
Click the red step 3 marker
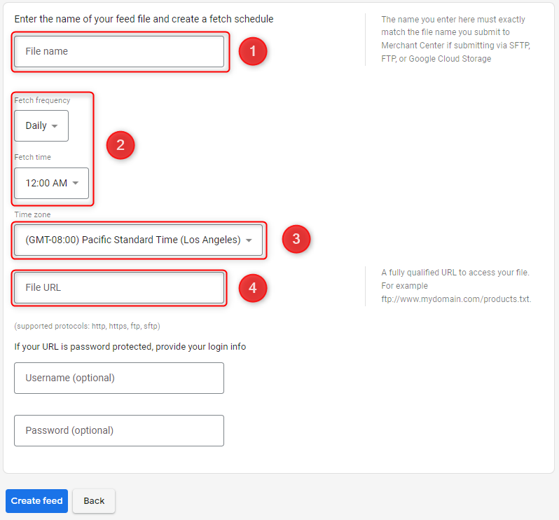[296, 239]
